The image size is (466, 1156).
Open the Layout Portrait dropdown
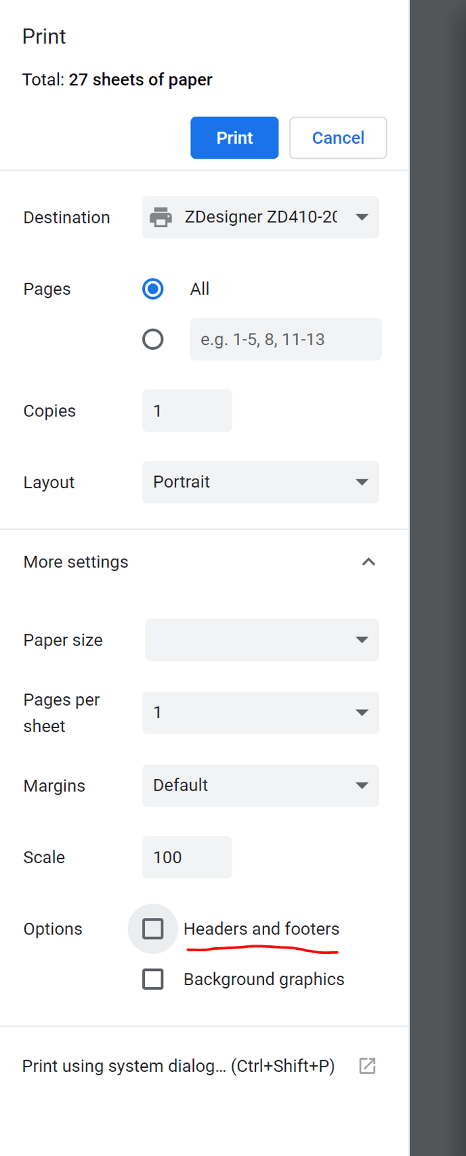261,482
